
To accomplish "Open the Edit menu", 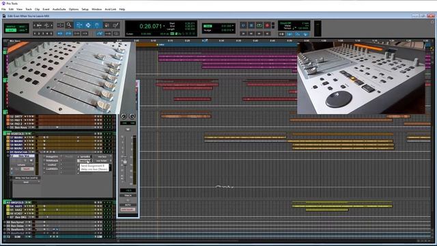I will 11,9.
